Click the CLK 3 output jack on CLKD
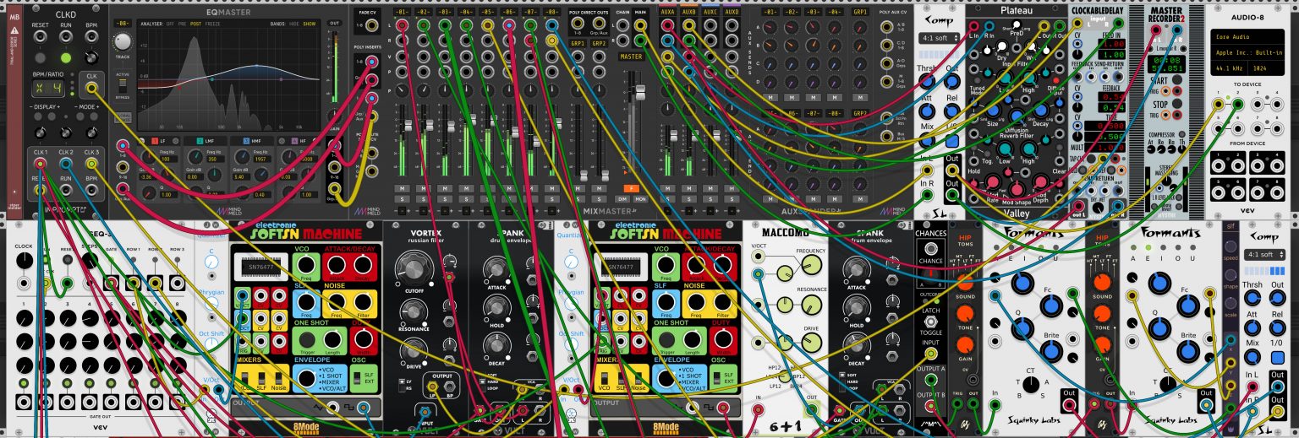The height and width of the screenshot is (438, 1299). point(90,164)
